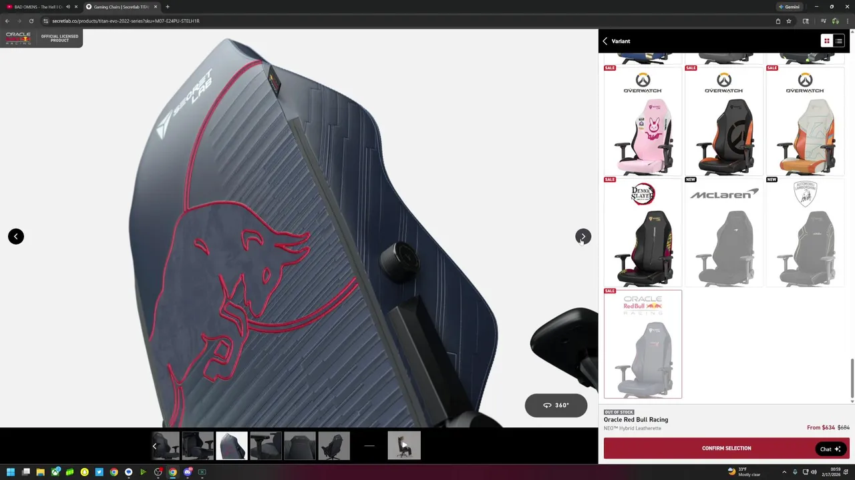Open the Twitter app on the taskbar

(99, 472)
